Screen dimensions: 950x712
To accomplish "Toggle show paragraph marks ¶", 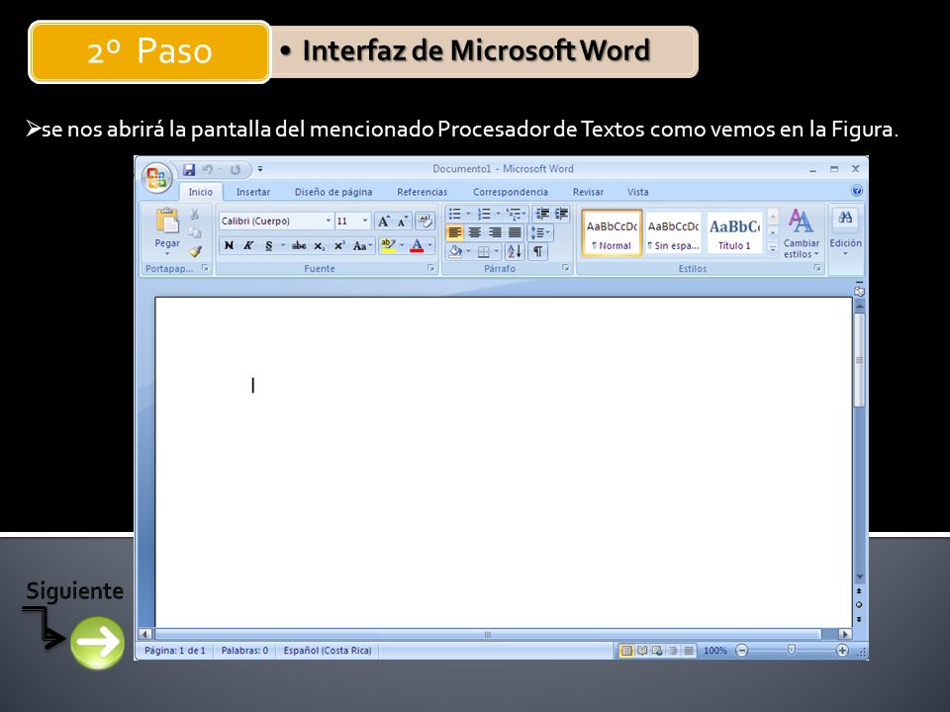I will (537, 251).
